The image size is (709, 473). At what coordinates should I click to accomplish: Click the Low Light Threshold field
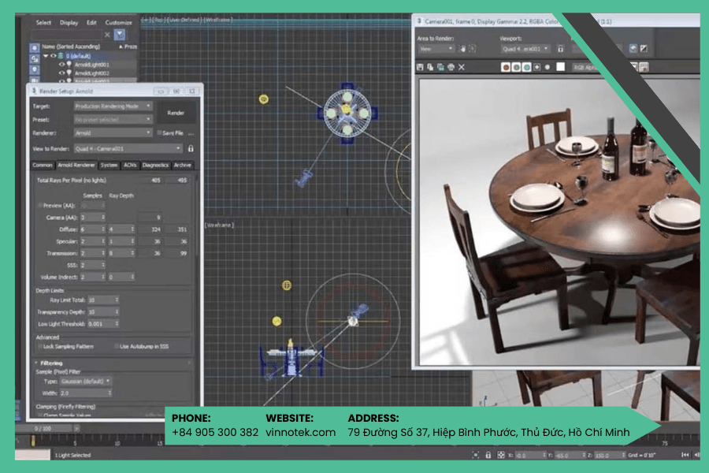point(103,324)
